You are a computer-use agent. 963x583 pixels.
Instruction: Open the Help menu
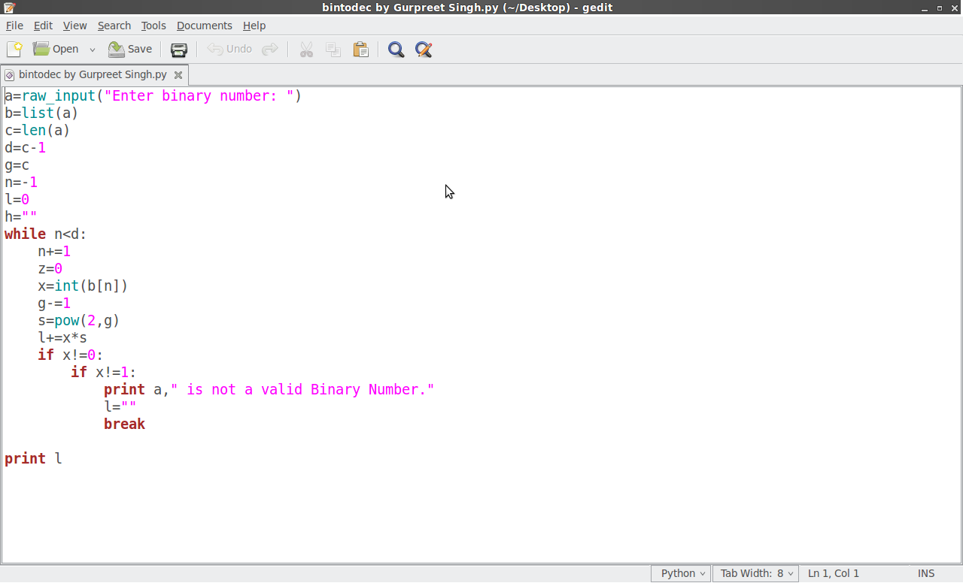(x=254, y=25)
